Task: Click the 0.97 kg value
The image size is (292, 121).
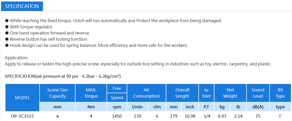Action: (x=222, y=116)
